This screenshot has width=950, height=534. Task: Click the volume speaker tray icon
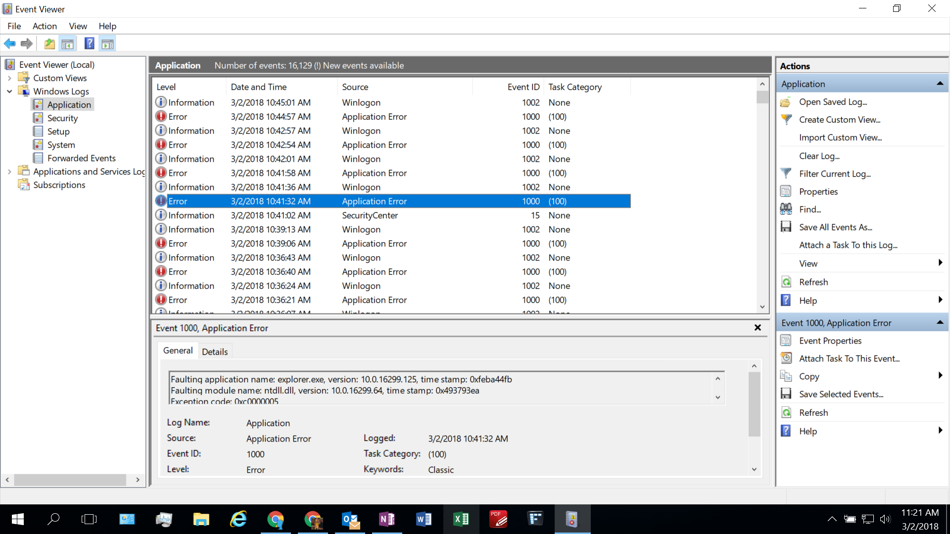(885, 519)
